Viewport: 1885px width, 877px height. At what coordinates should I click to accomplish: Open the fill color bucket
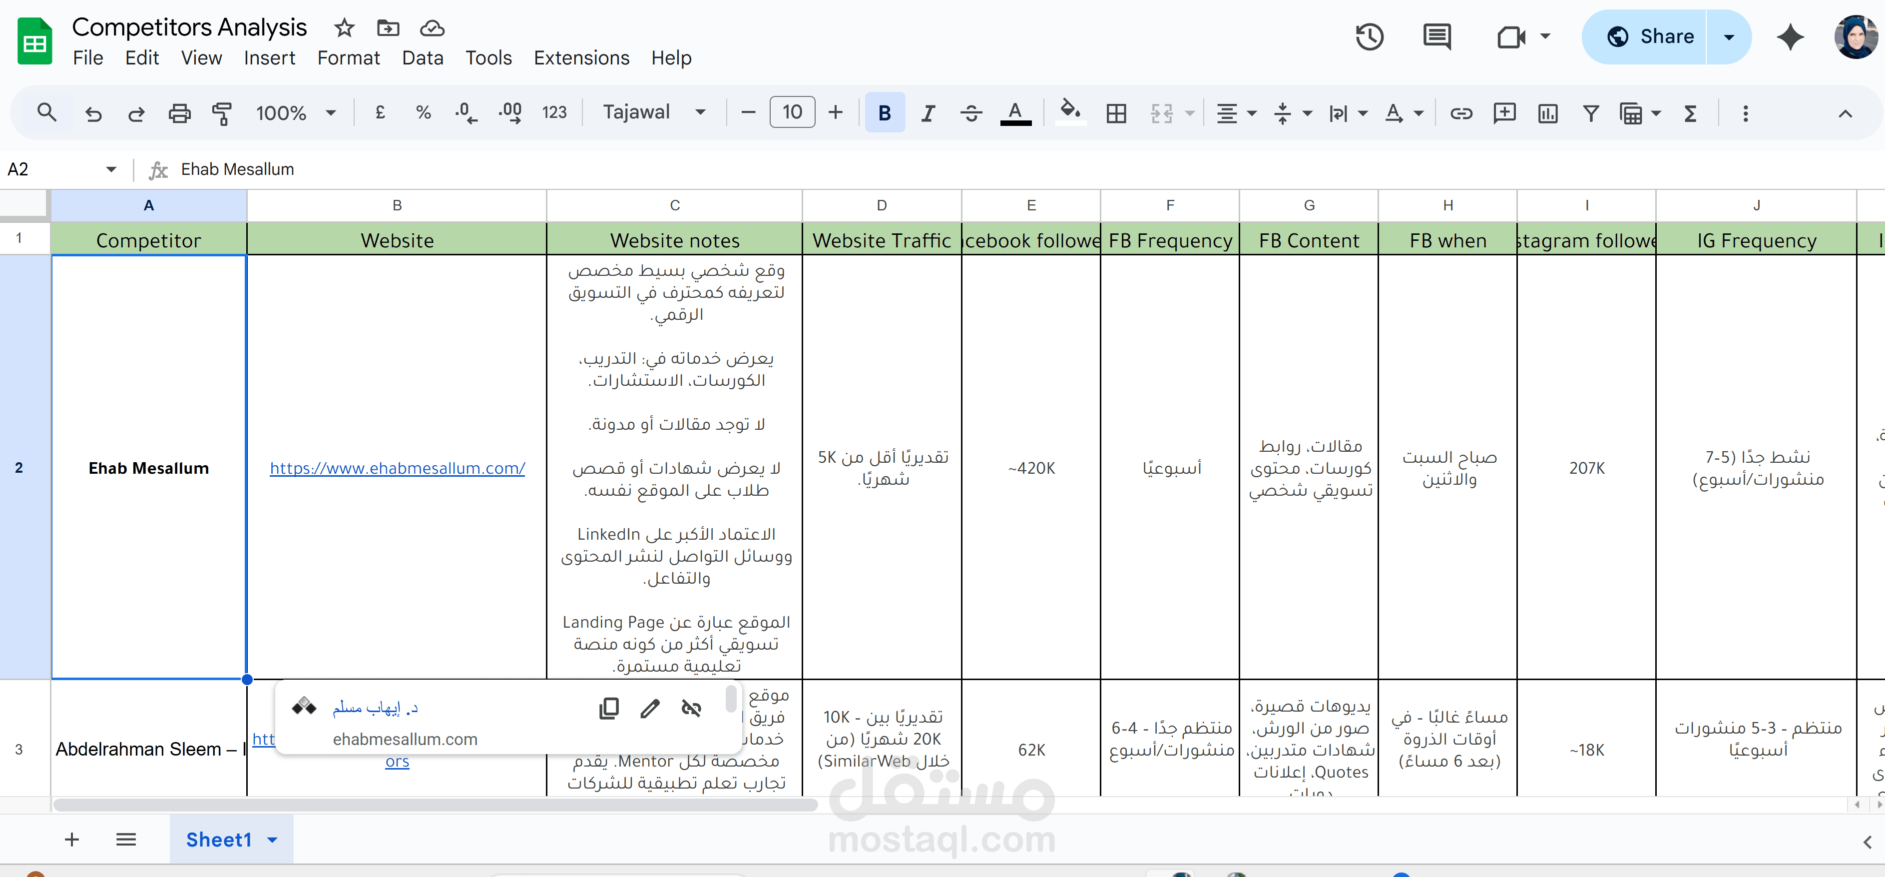pos(1070,112)
